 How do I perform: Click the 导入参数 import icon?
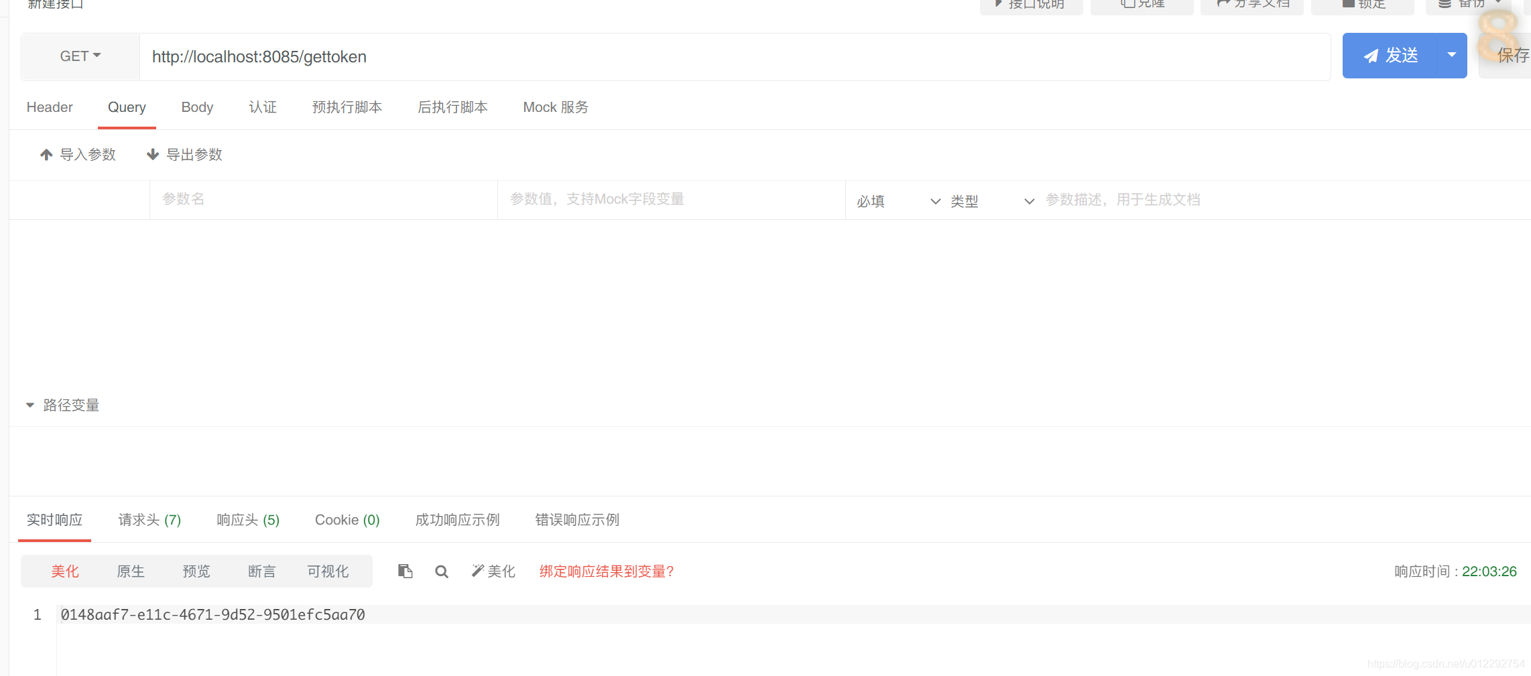tap(46, 154)
